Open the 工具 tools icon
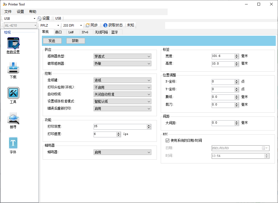The height and width of the screenshot is (203, 278). 13,93
